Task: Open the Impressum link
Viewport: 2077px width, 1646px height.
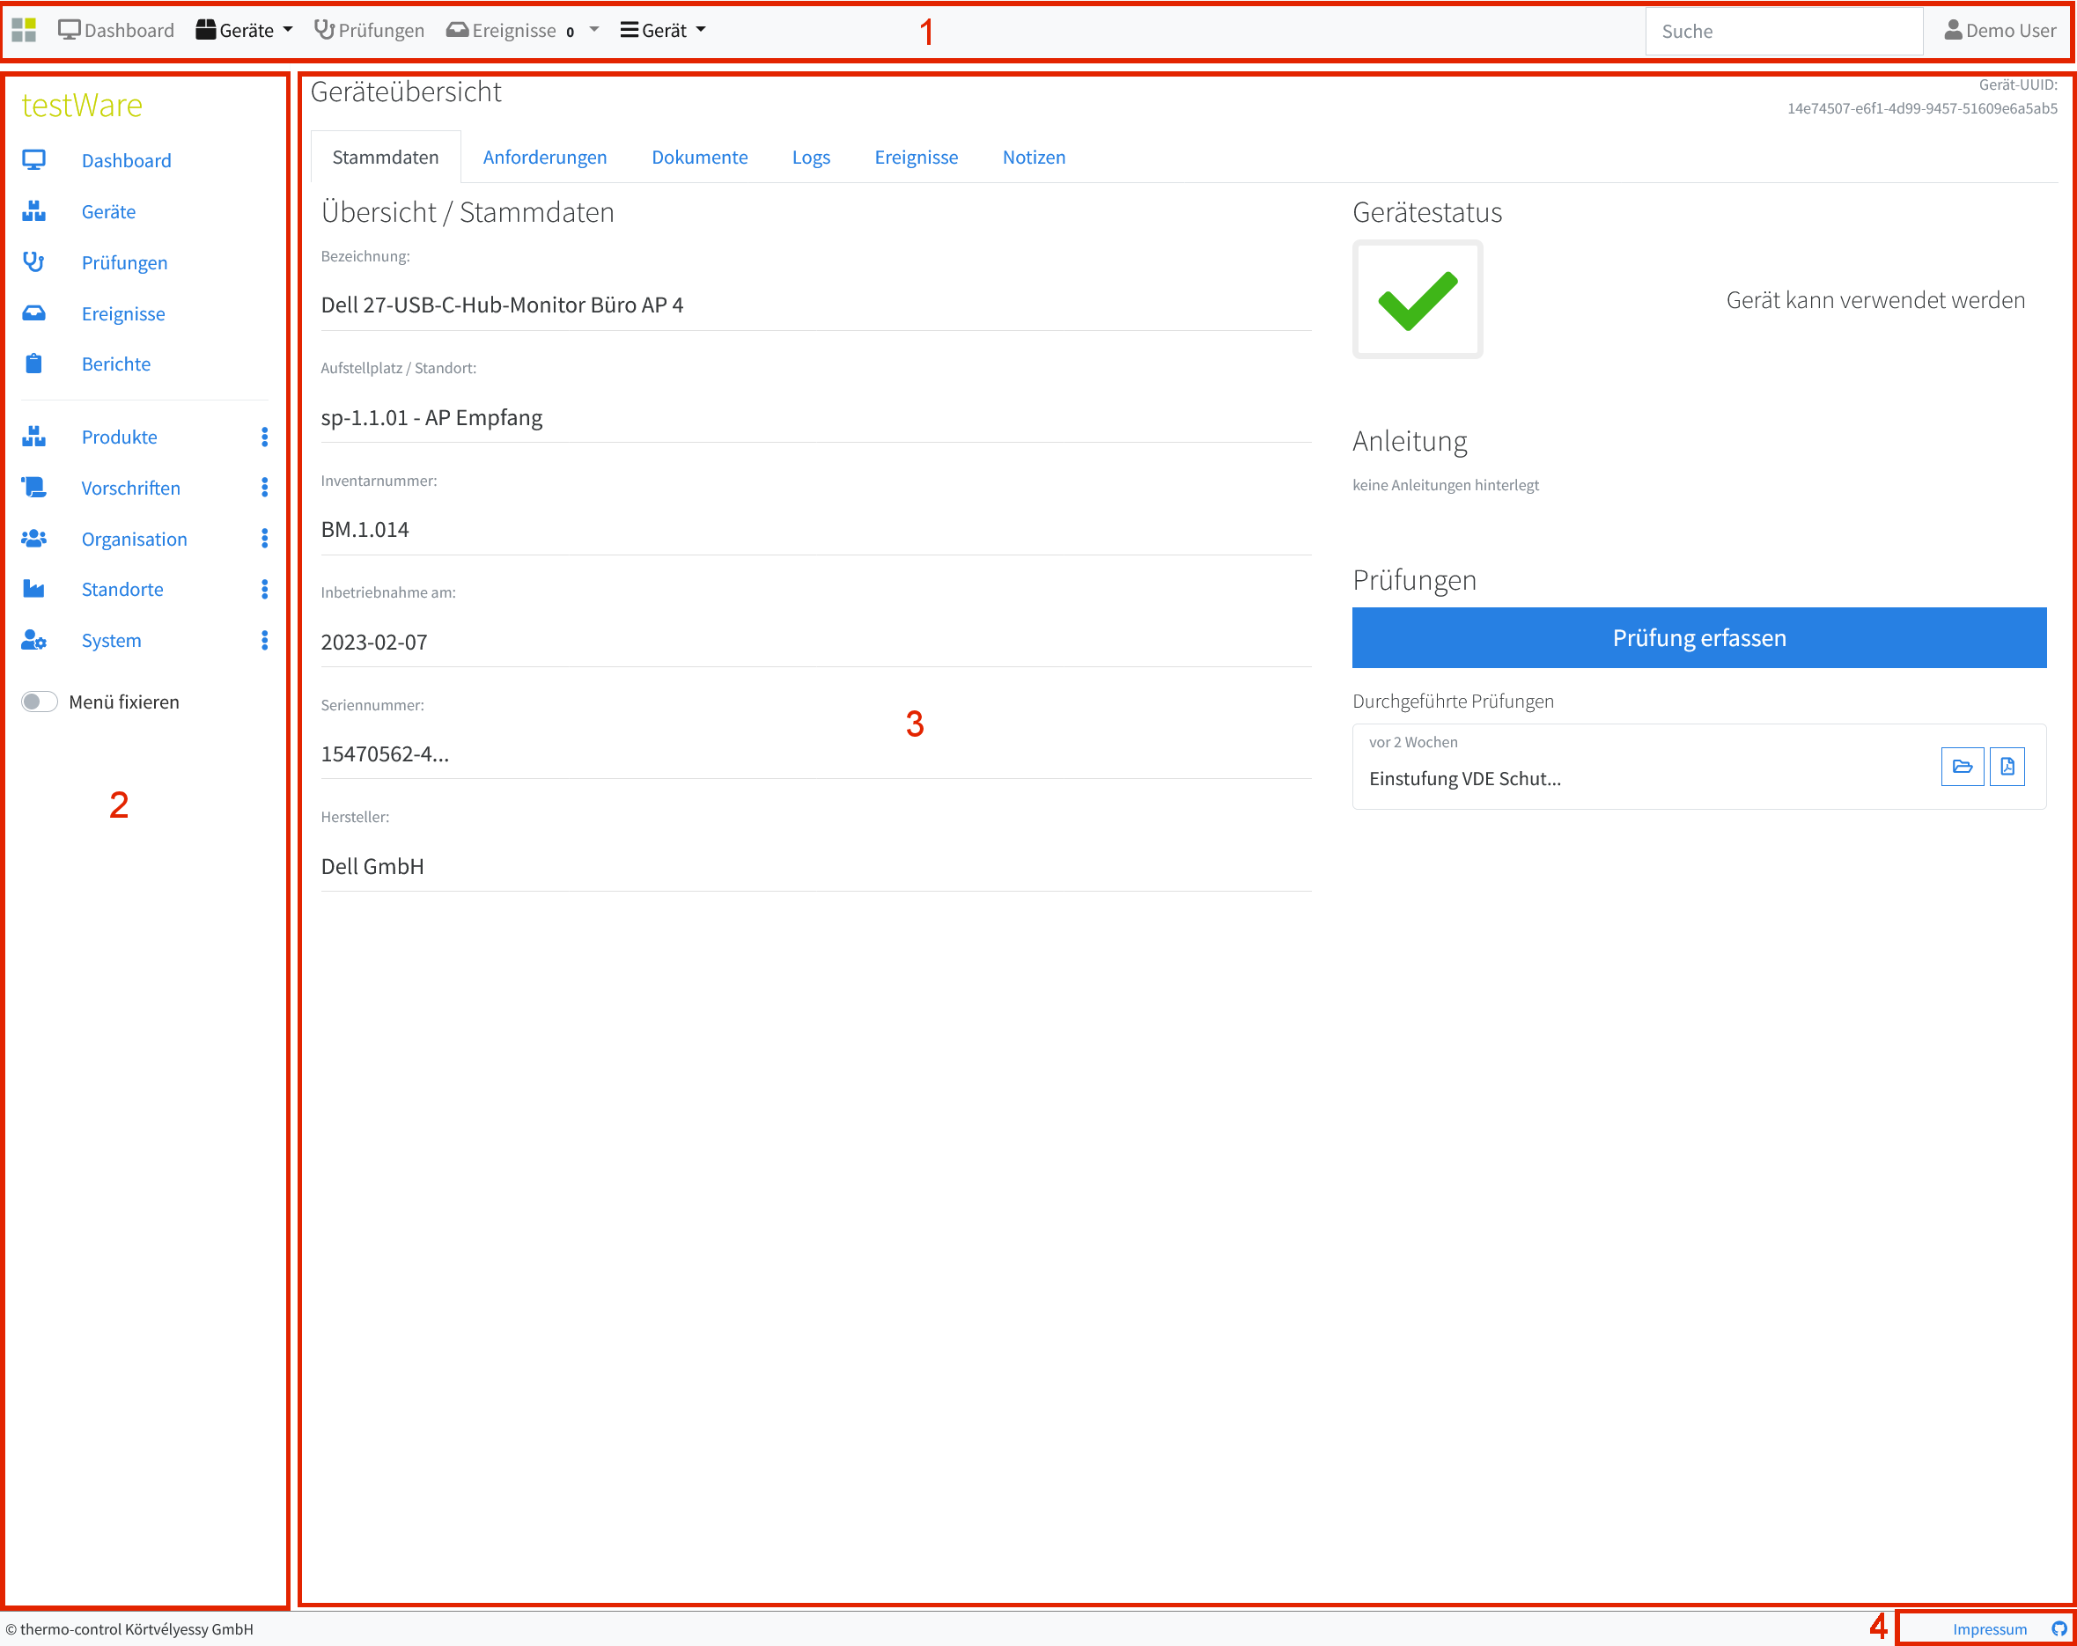Action: click(1991, 1628)
